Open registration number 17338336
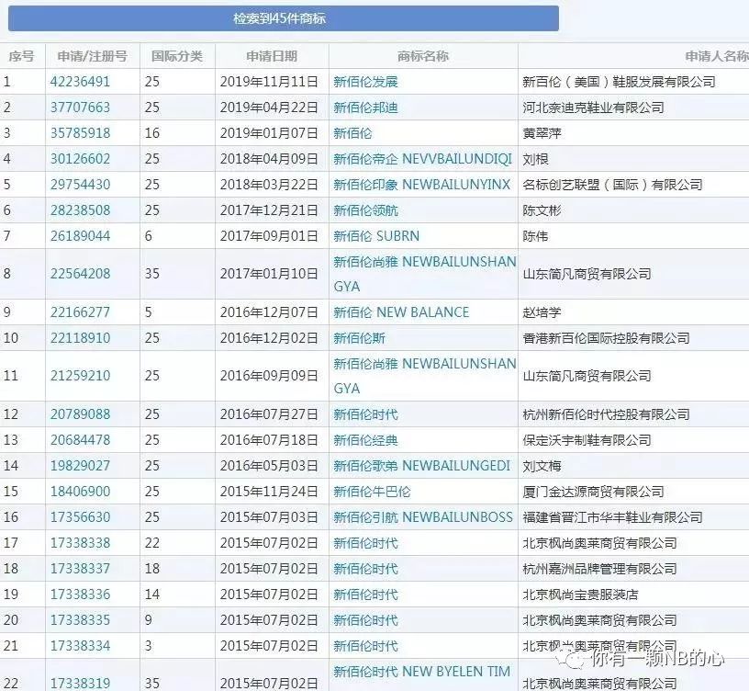 coord(80,595)
